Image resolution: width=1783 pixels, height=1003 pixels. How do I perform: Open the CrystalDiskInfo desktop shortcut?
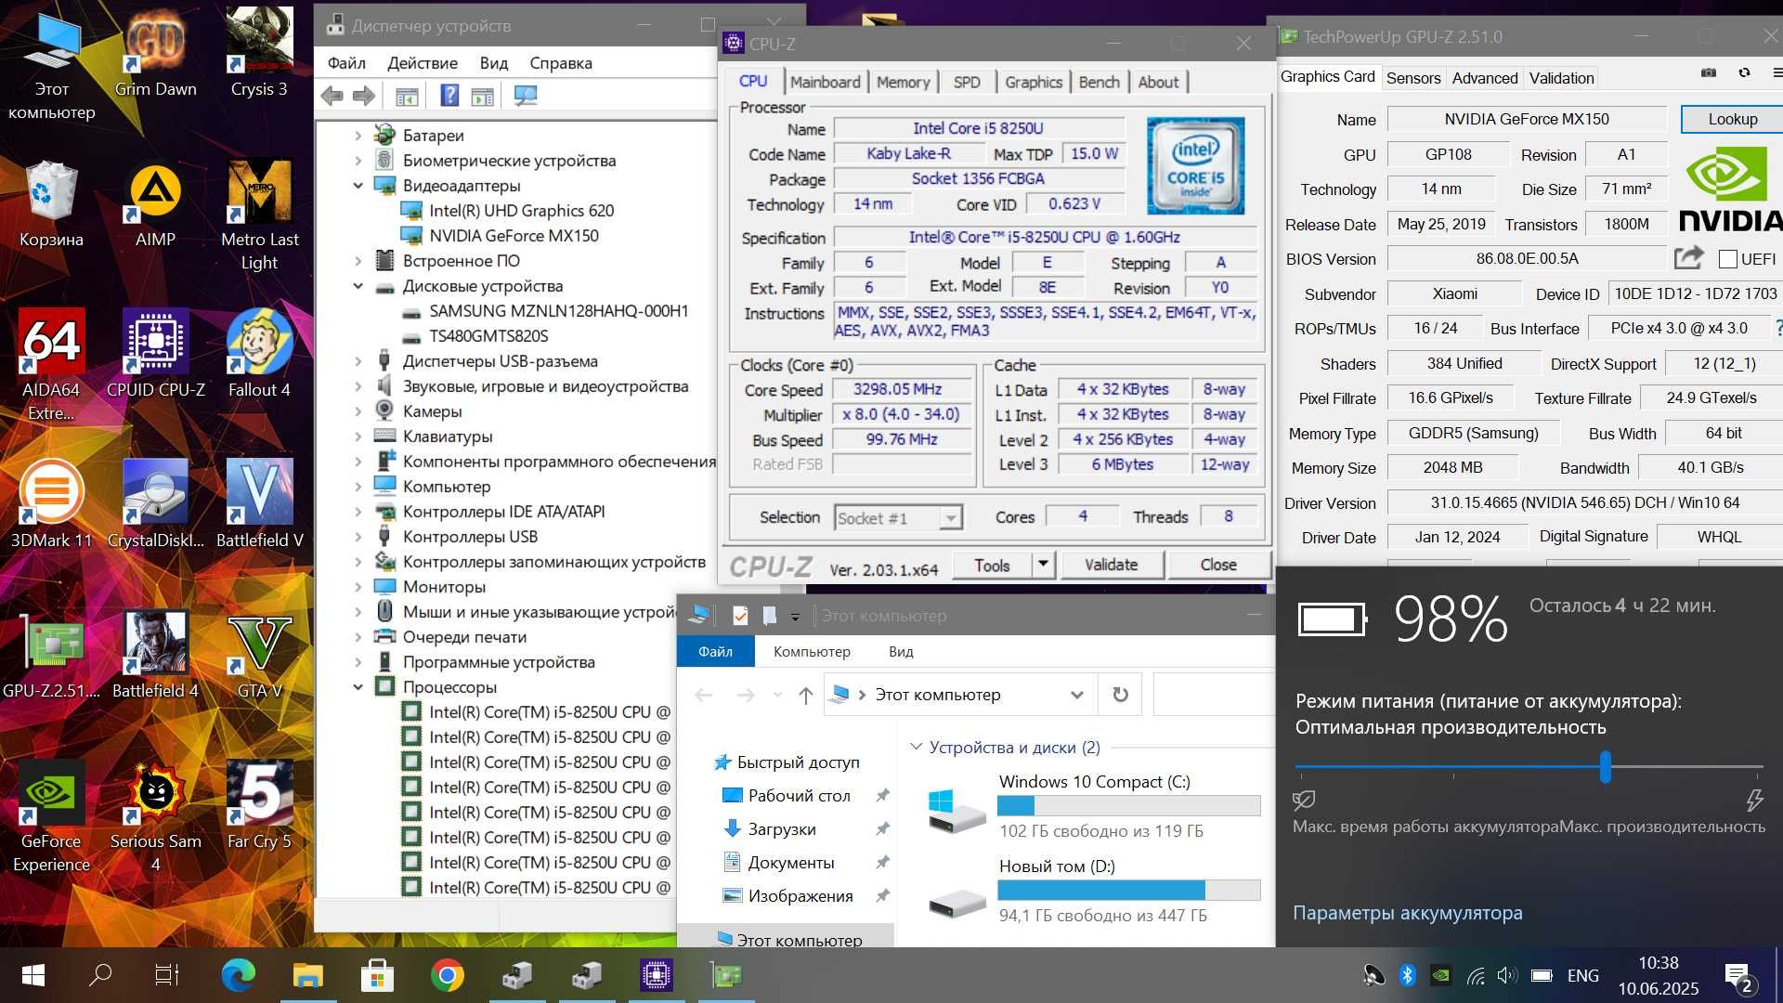pyautogui.click(x=155, y=504)
